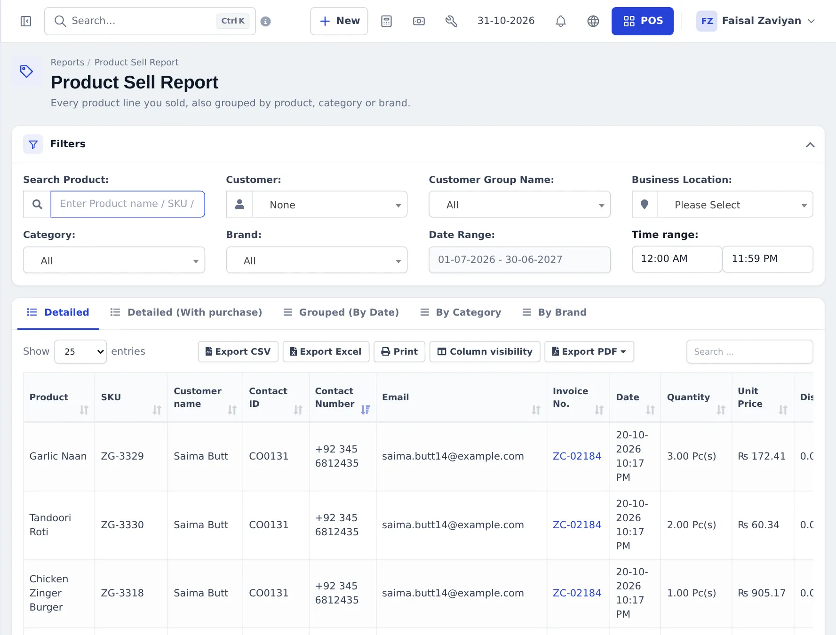Open the cash register money icon
836x635 pixels.
pos(419,21)
